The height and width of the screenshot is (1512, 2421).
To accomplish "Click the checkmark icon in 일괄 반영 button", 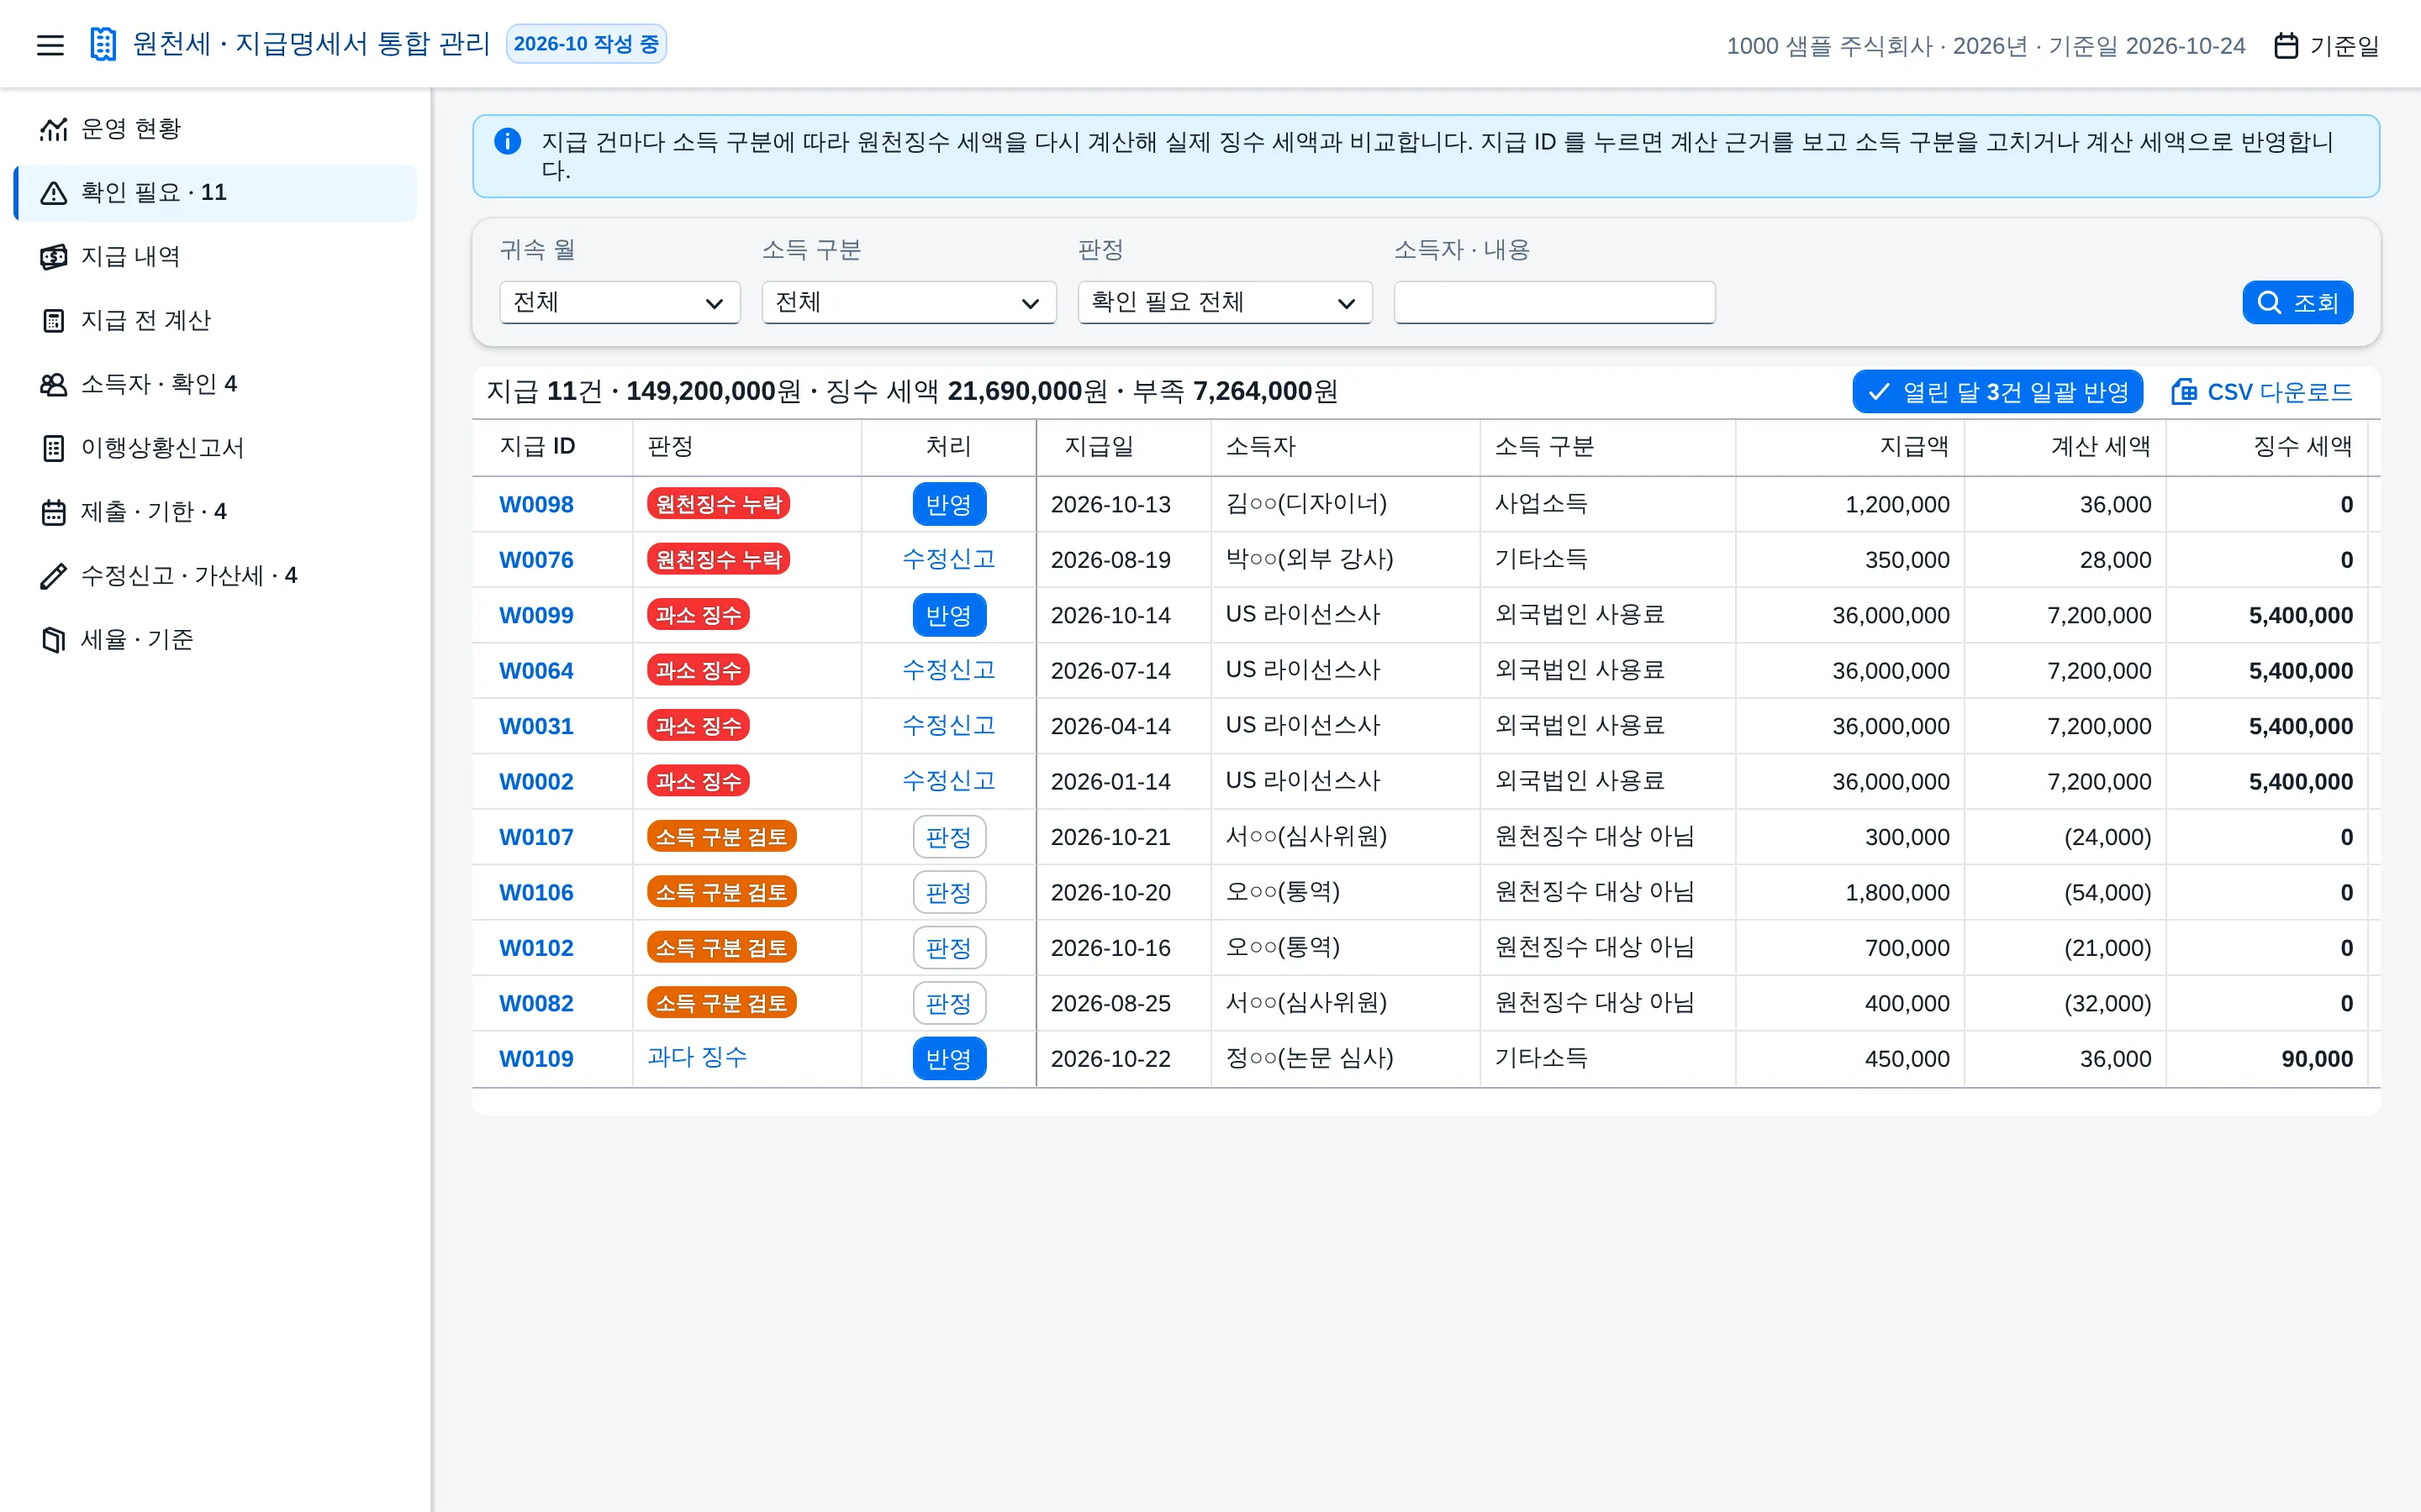I will (x=1879, y=392).
